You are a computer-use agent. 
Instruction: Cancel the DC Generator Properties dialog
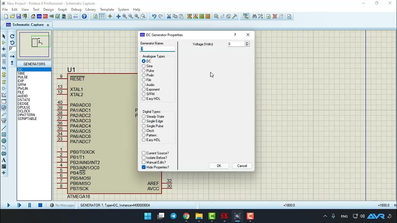pyautogui.click(x=242, y=166)
